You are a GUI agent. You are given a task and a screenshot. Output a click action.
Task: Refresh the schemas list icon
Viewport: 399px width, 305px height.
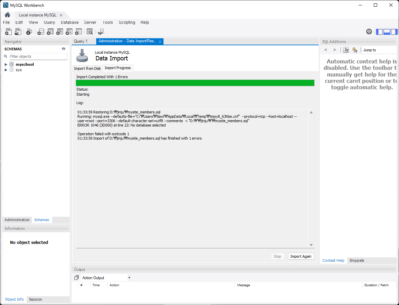pos(64,49)
